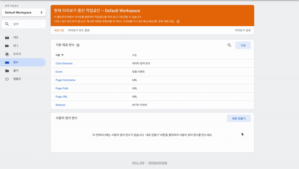The width and height of the screenshot is (299, 169).
Task: Select the 트리거 trigger icon
Action: coord(7,54)
